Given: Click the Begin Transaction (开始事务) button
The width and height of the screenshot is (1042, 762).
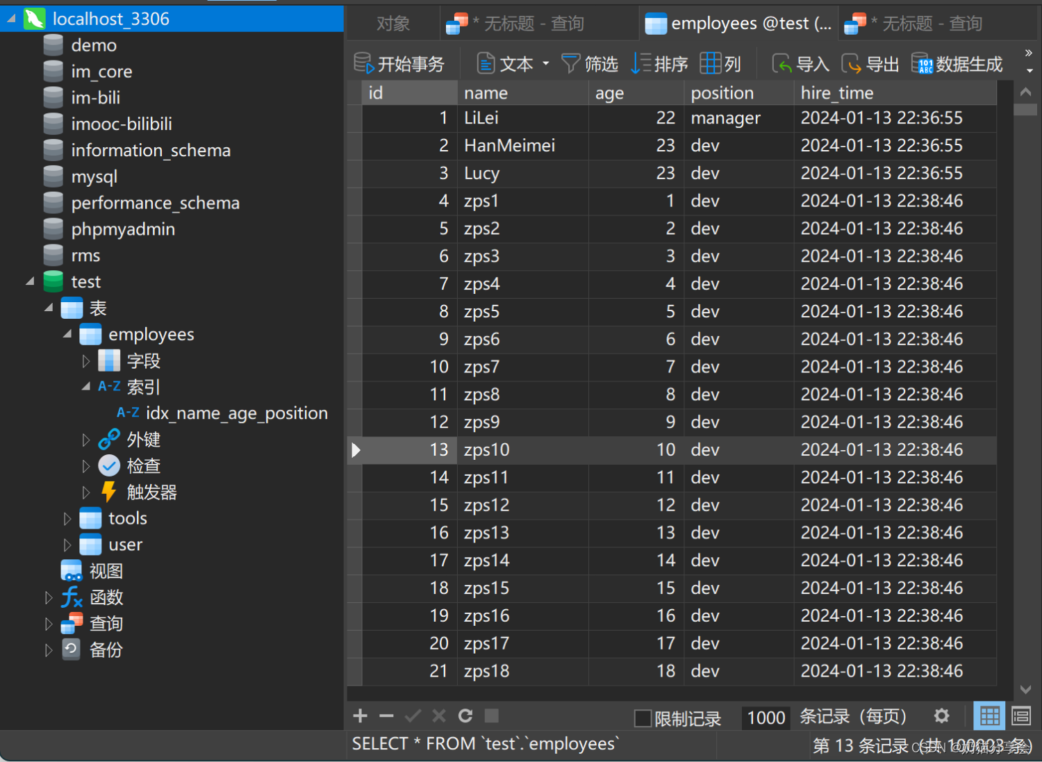Looking at the screenshot, I should [399, 64].
